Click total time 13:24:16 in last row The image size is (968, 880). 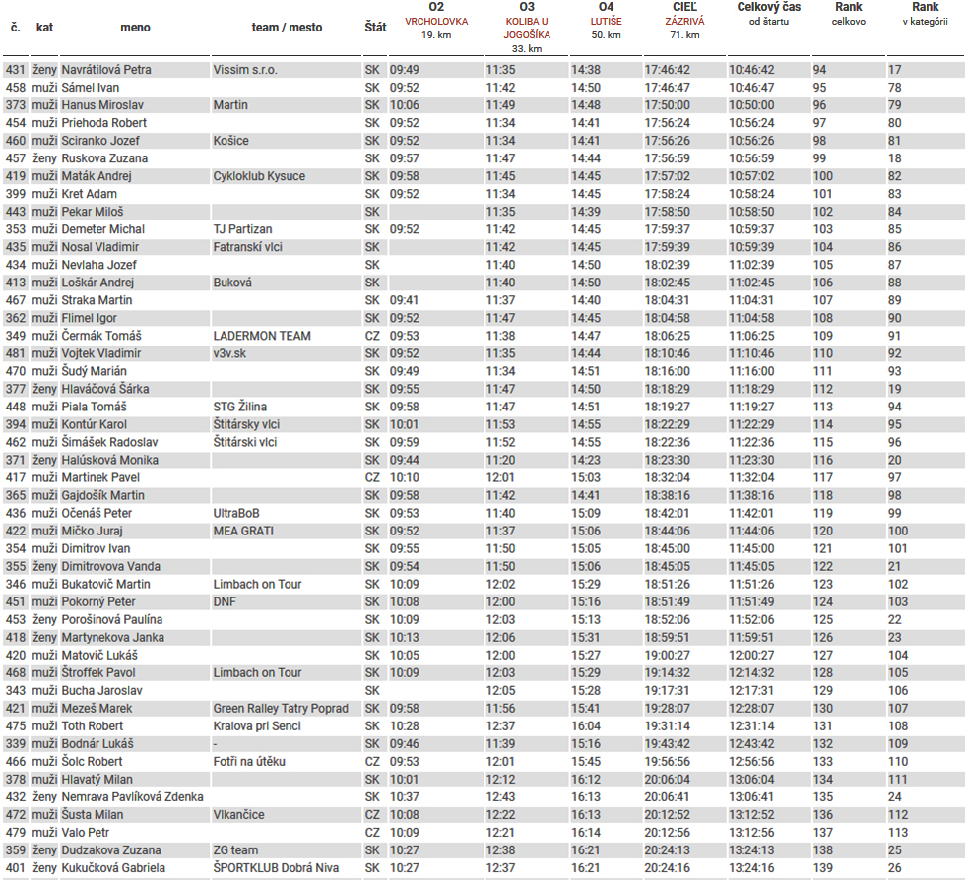[x=751, y=868]
